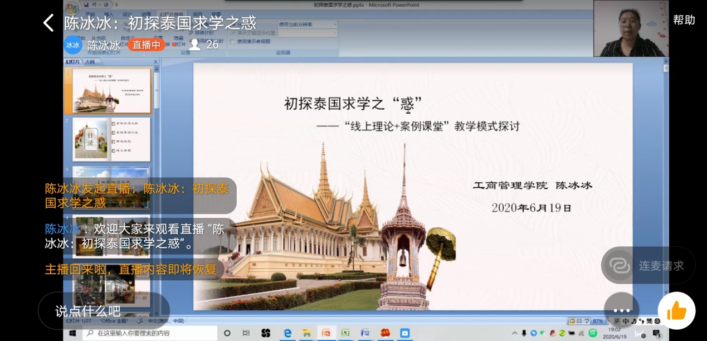Tap the thumbs-up like button
Image resolution: width=707 pixels, height=341 pixels.
click(676, 310)
